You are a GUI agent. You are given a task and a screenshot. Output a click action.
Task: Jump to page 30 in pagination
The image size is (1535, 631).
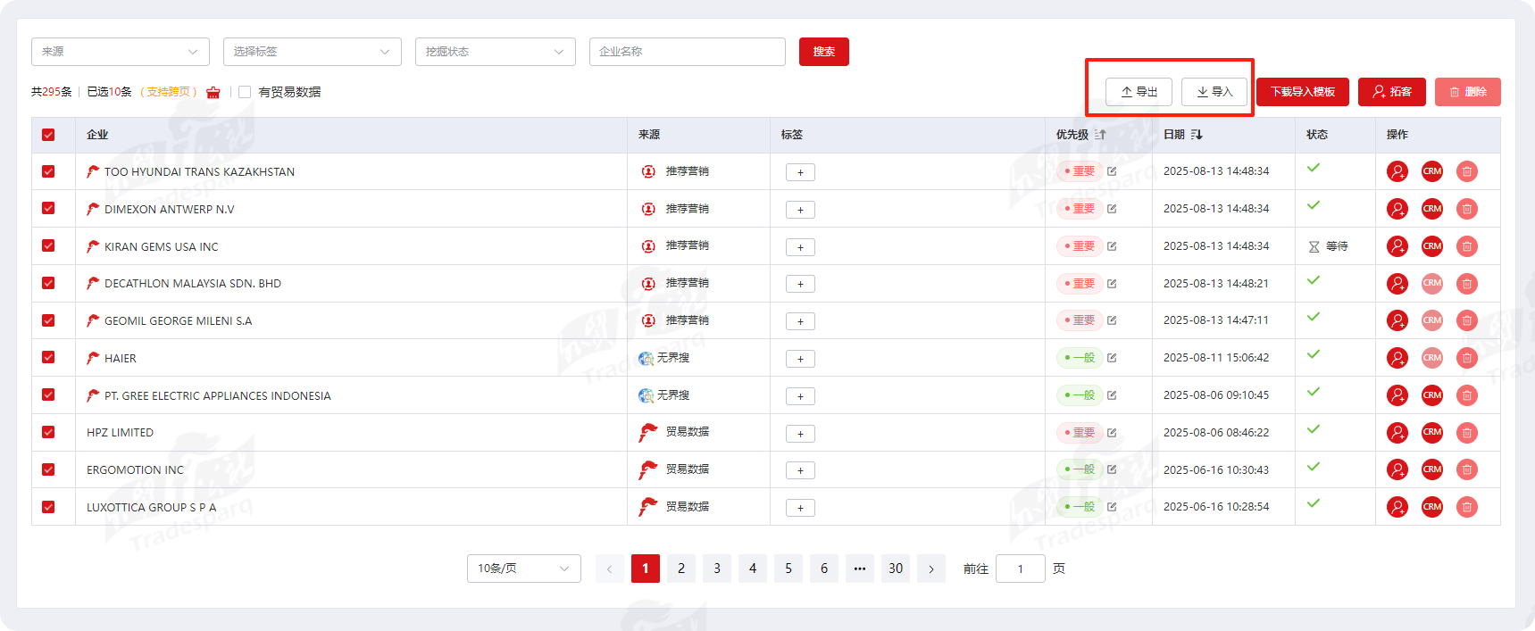tap(895, 569)
